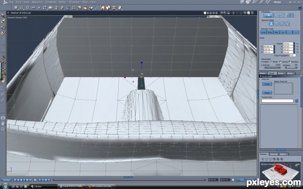The width and height of the screenshot is (303, 189).
Task: Open the film-strip render room icon
Action: pos(268,2)
